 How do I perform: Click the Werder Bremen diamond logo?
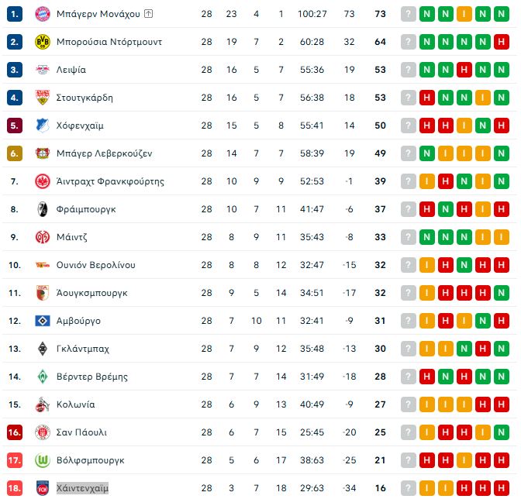pos(43,377)
